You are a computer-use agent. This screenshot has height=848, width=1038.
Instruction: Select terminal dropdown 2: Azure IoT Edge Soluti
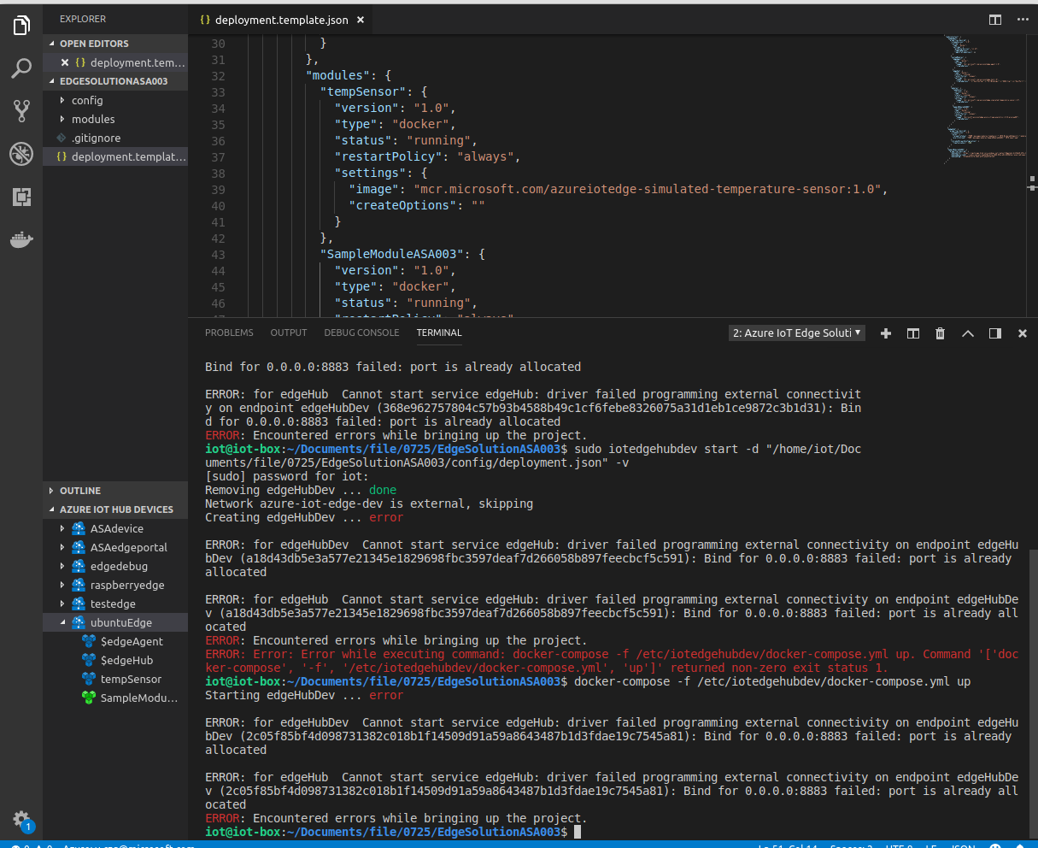pyautogui.click(x=797, y=333)
